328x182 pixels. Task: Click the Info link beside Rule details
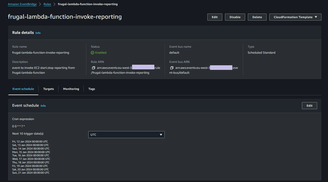click(x=38, y=32)
